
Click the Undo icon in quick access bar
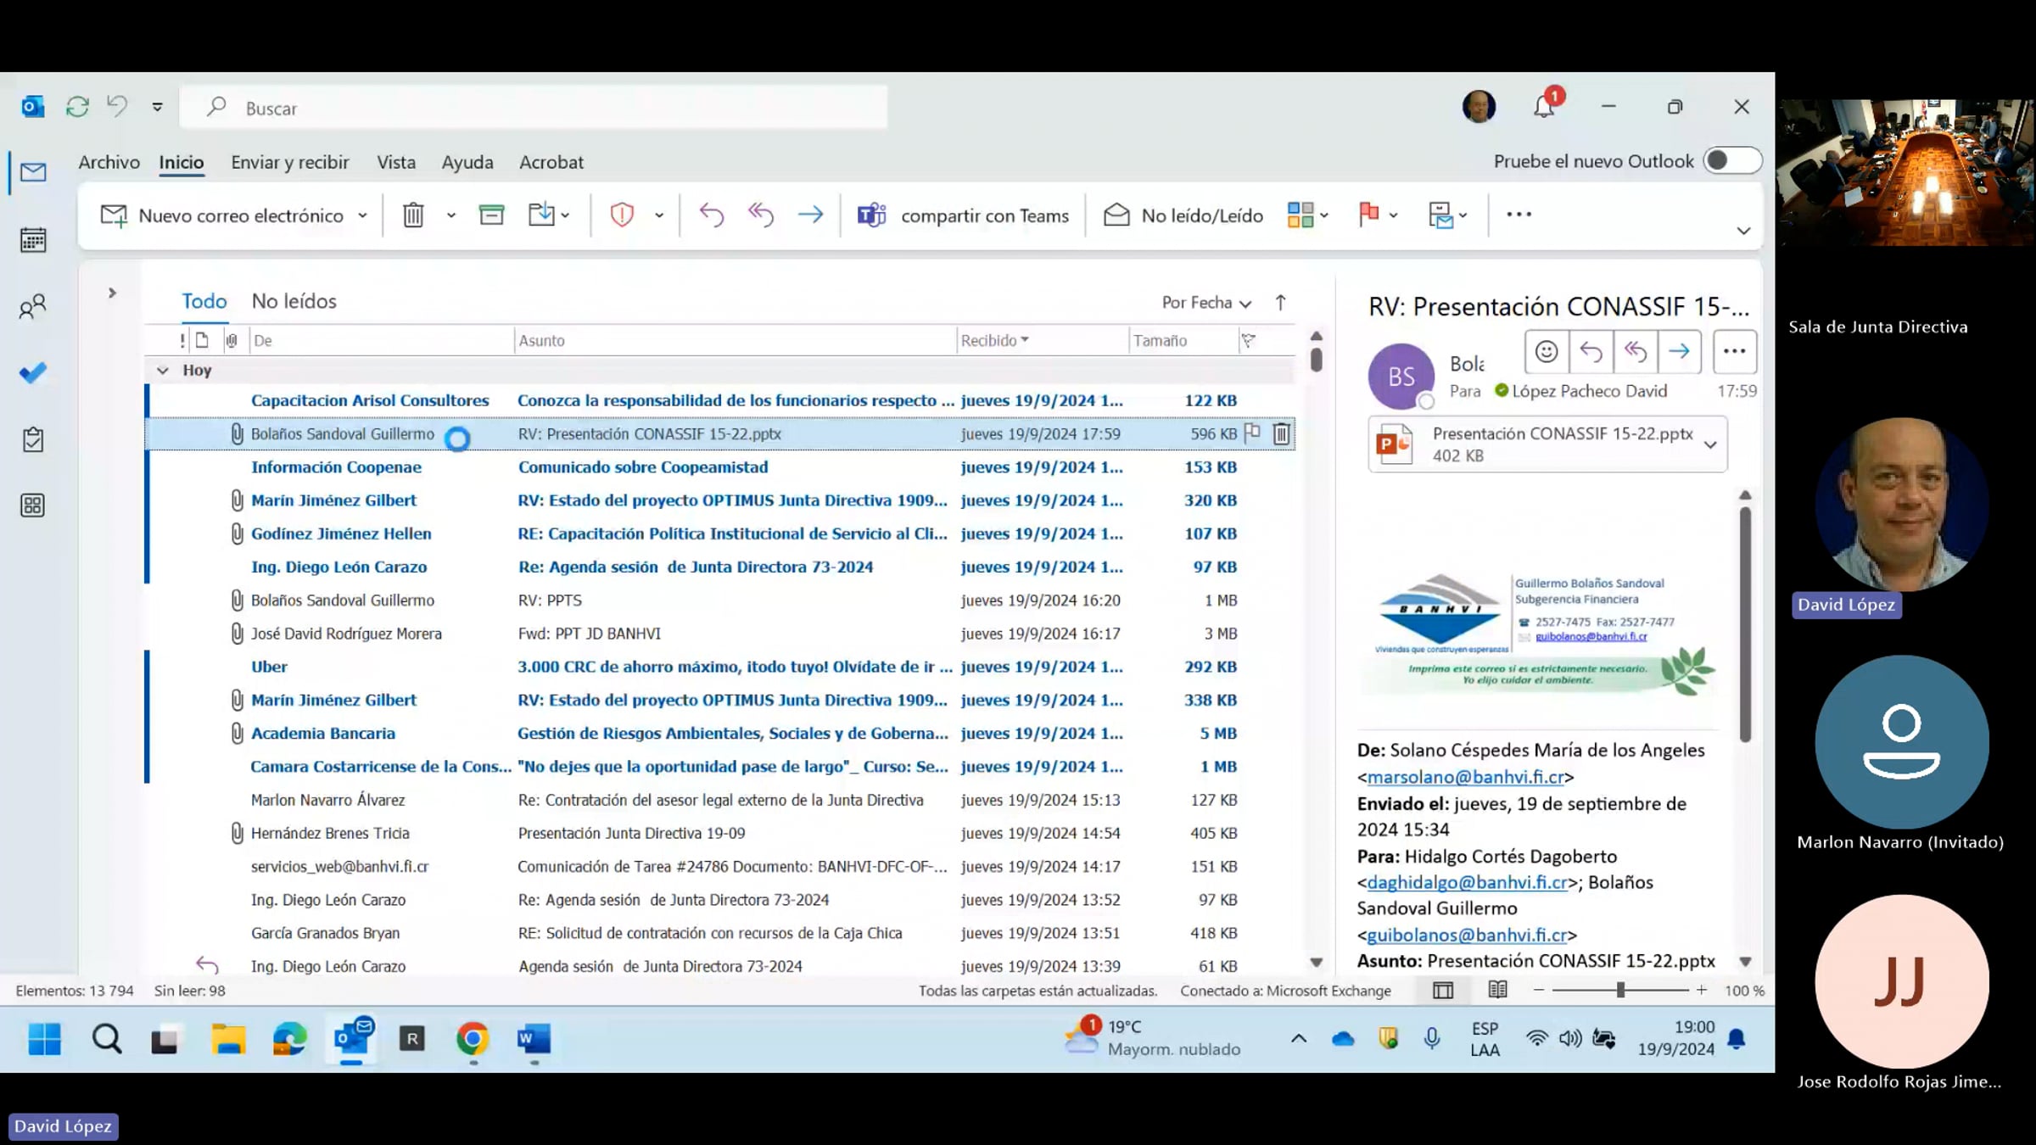click(x=117, y=107)
